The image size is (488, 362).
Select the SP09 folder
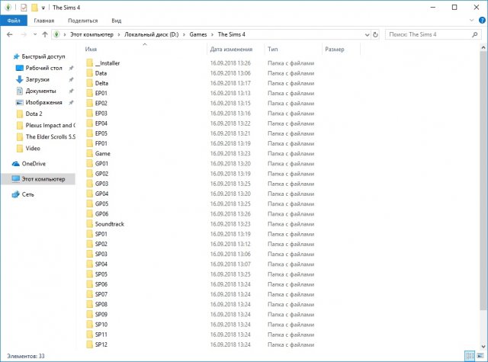[101, 315]
